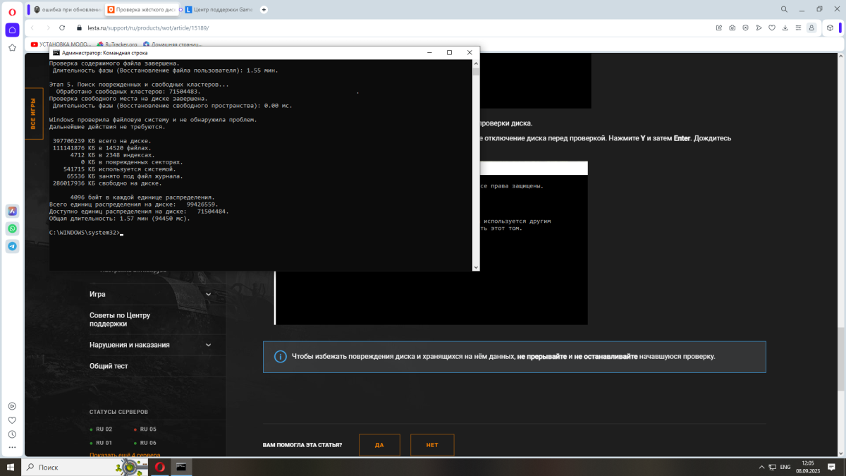Click the Command Prompt title bar icon
This screenshot has height=476, width=846.
56,53
